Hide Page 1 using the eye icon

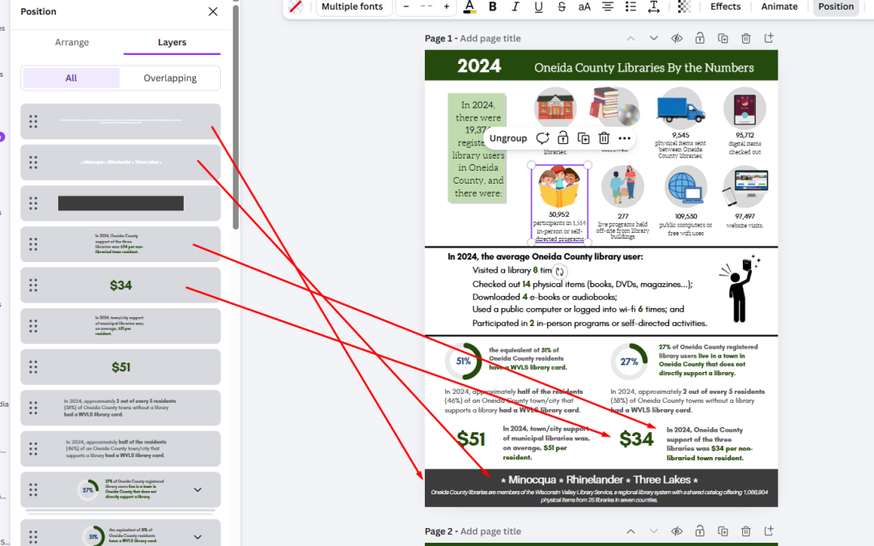coord(677,37)
